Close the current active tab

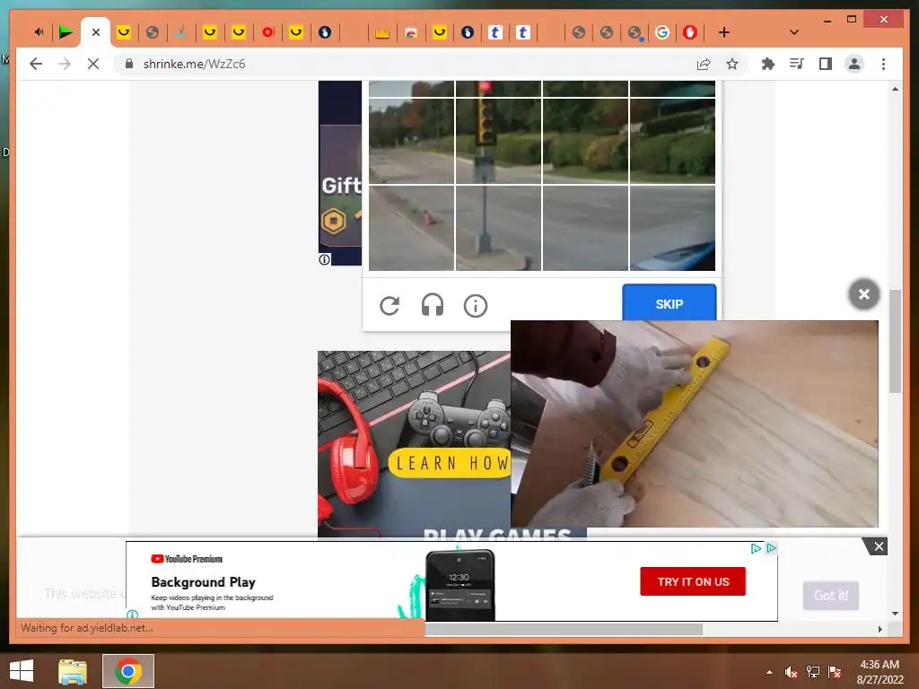96,32
